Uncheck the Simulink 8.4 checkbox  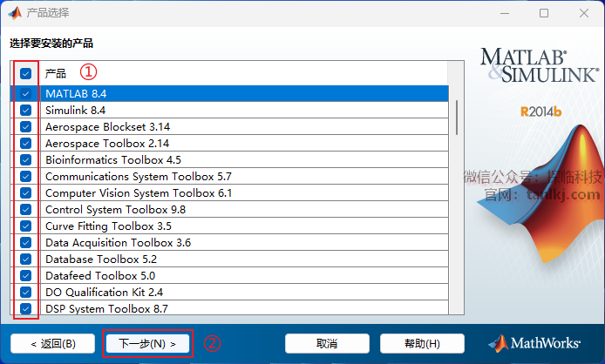(x=25, y=111)
